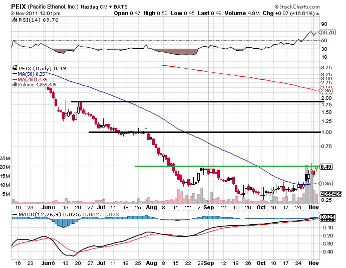Click the company name (Pacific Ethanol, Inc.)

(x=53, y=7)
